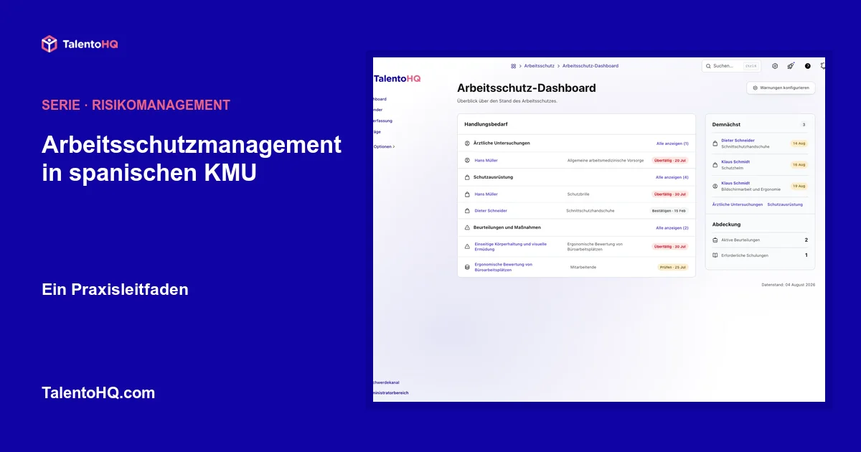
Task: Click database icon beside Ergonomische Bewertung link
Action: 467,267
